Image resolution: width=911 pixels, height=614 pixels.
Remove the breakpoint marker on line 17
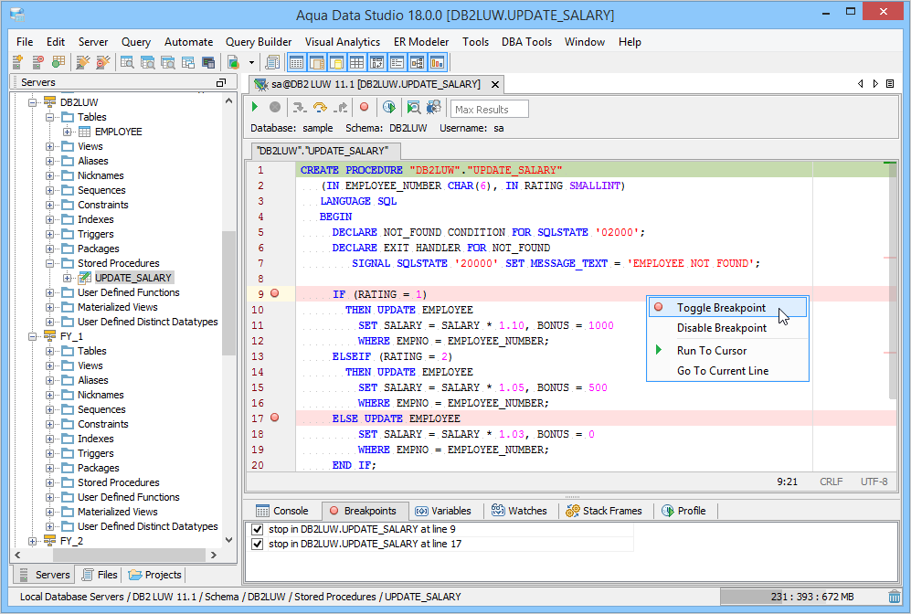(275, 418)
